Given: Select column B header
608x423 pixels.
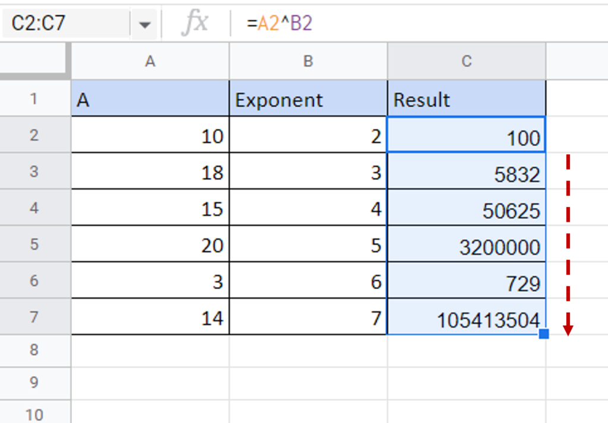Looking at the screenshot, I should point(308,61).
